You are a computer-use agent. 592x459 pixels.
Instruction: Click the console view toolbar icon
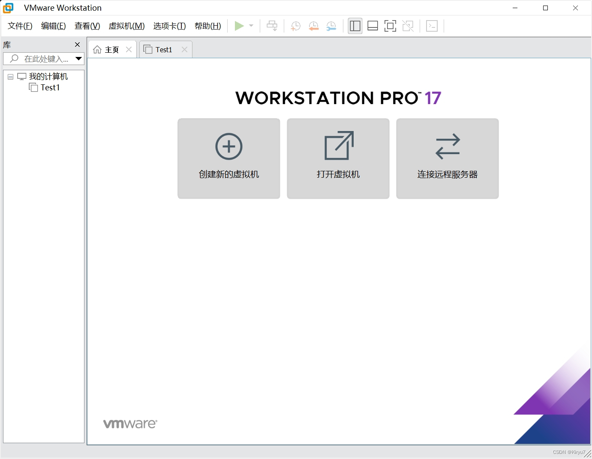tap(432, 26)
